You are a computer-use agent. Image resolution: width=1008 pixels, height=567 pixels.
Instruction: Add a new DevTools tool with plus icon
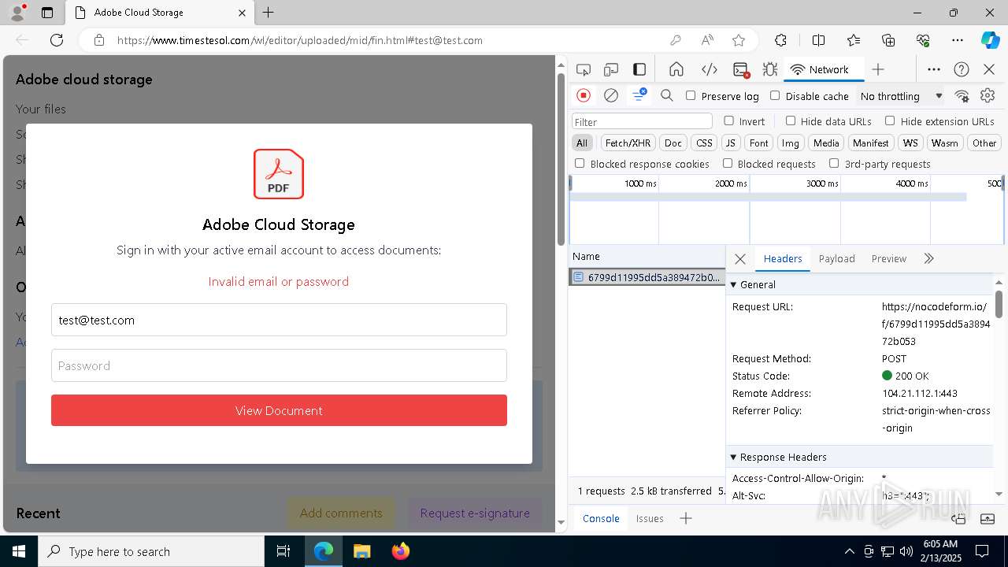[878, 69]
